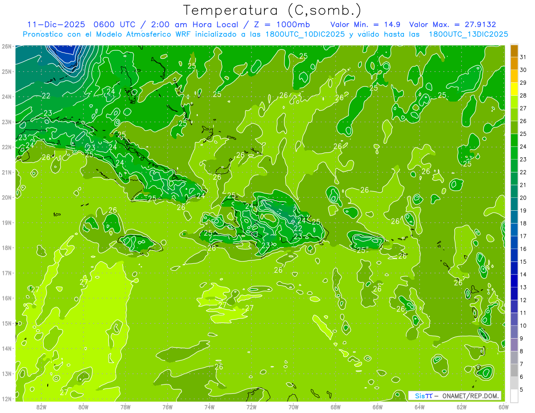Pick purple legend swatch between 9 and 10
The height and width of the screenshot is (413, 535).
[514, 332]
